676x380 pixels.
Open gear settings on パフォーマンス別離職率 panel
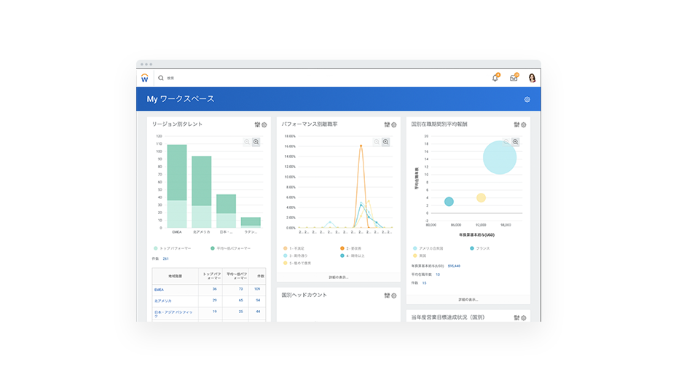tap(394, 124)
